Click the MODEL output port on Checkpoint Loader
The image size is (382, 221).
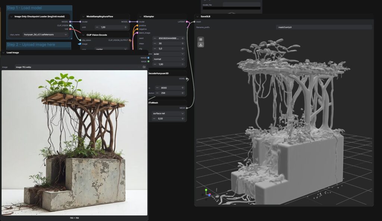click(70, 22)
